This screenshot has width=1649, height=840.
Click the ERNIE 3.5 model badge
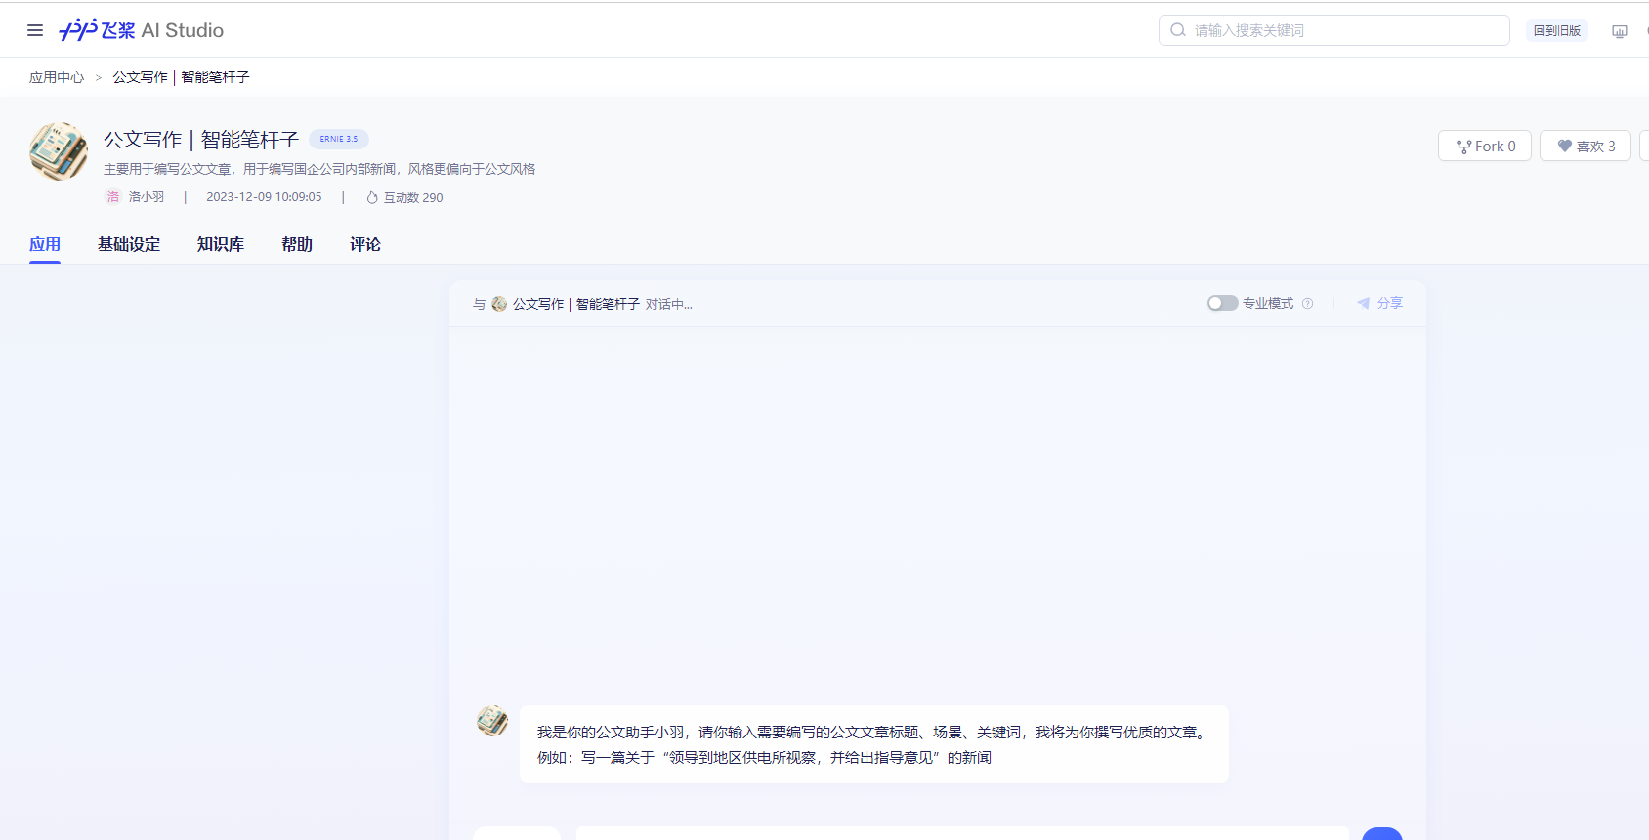(339, 139)
